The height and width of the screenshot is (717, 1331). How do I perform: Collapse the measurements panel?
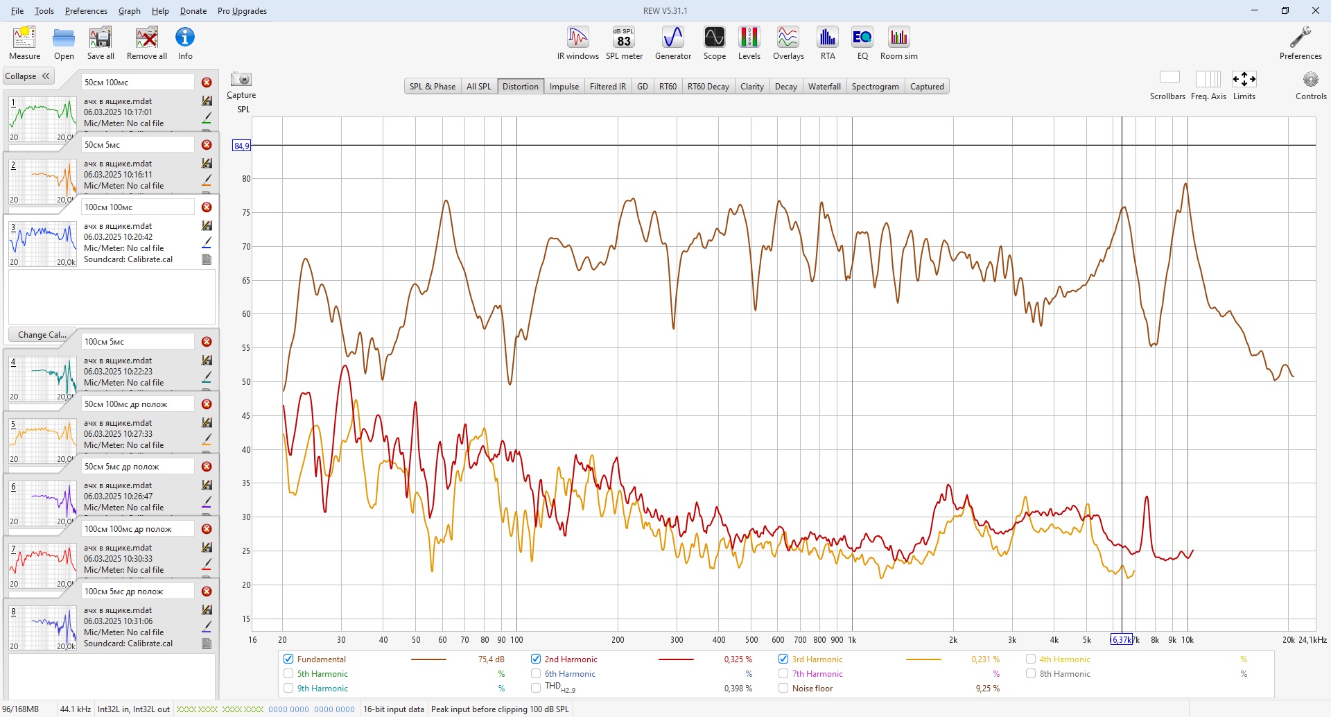[28, 76]
